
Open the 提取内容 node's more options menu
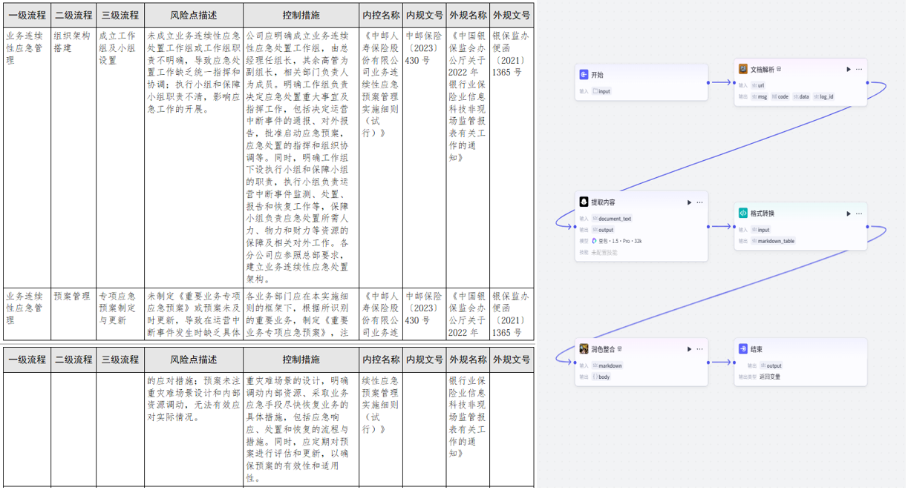click(x=699, y=202)
